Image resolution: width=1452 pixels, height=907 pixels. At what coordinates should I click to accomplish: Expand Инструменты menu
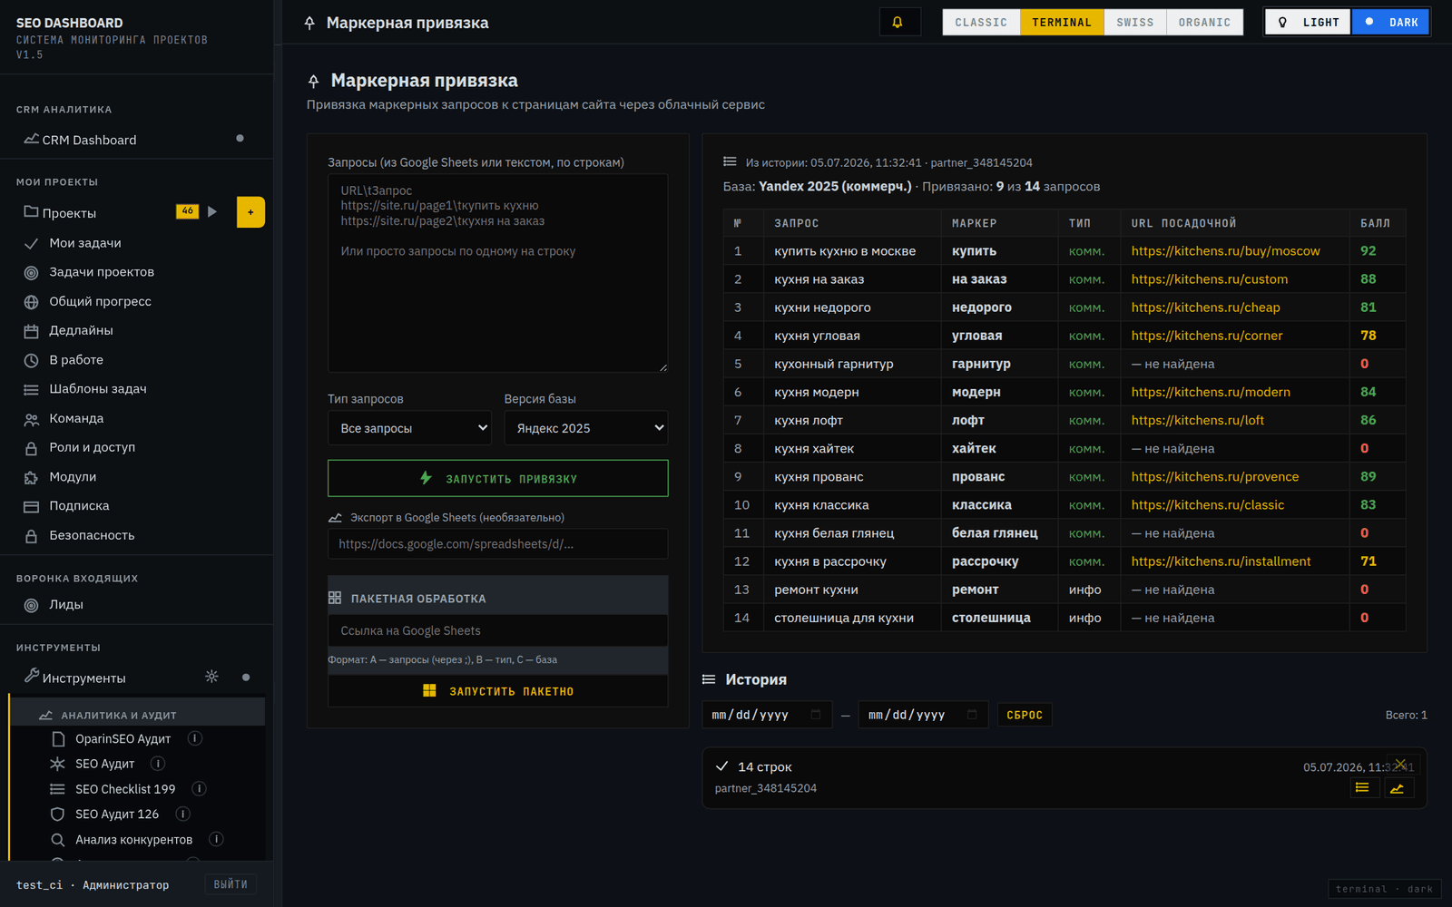83,678
